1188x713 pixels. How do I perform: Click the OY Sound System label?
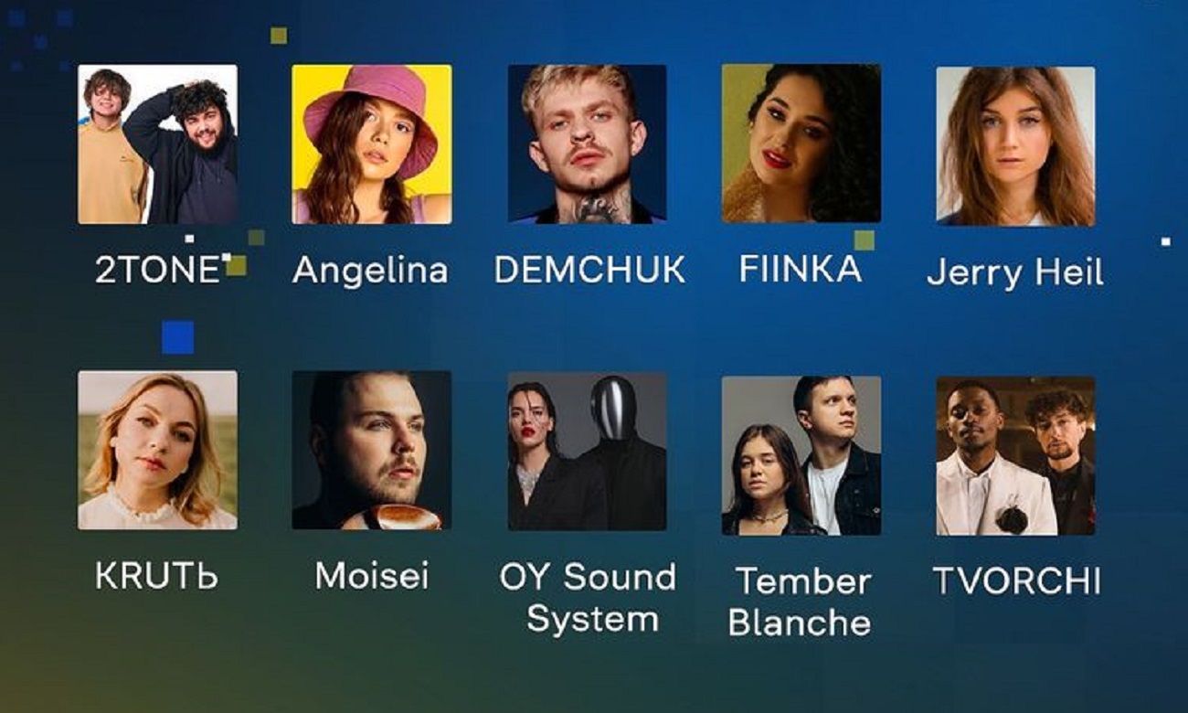coord(589,598)
